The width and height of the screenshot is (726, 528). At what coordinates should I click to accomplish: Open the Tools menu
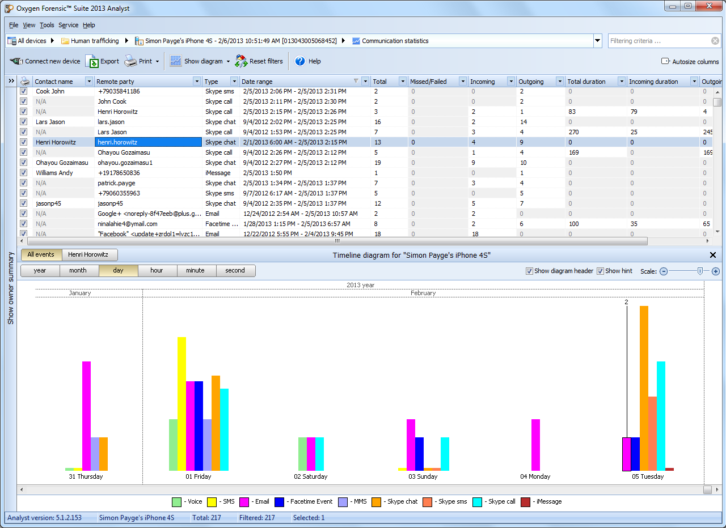pos(47,25)
